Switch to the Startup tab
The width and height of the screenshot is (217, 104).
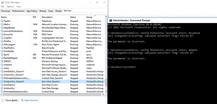pos(43,11)
